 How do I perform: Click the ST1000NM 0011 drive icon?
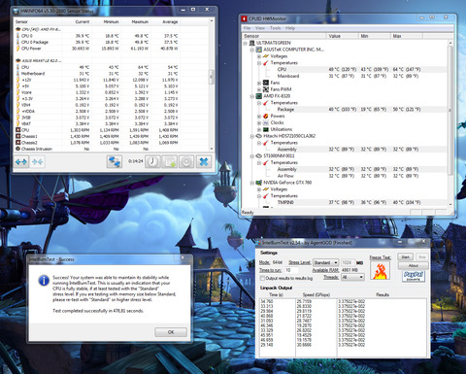[259, 156]
